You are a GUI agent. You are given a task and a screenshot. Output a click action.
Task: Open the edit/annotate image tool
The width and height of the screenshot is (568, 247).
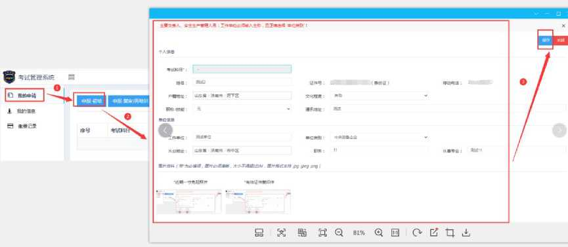pyautogui.click(x=433, y=233)
